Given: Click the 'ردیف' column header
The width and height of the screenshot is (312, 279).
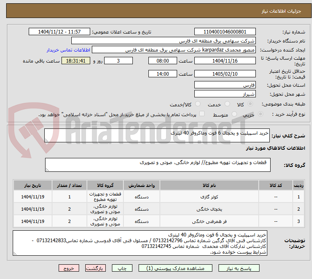Looking at the screenshot, I should tap(298, 185).
